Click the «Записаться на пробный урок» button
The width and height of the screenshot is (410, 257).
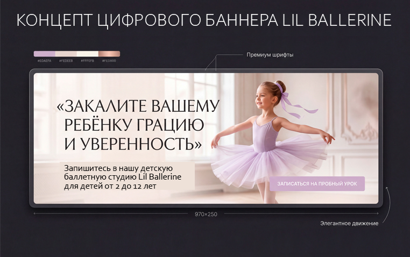pos(317,183)
